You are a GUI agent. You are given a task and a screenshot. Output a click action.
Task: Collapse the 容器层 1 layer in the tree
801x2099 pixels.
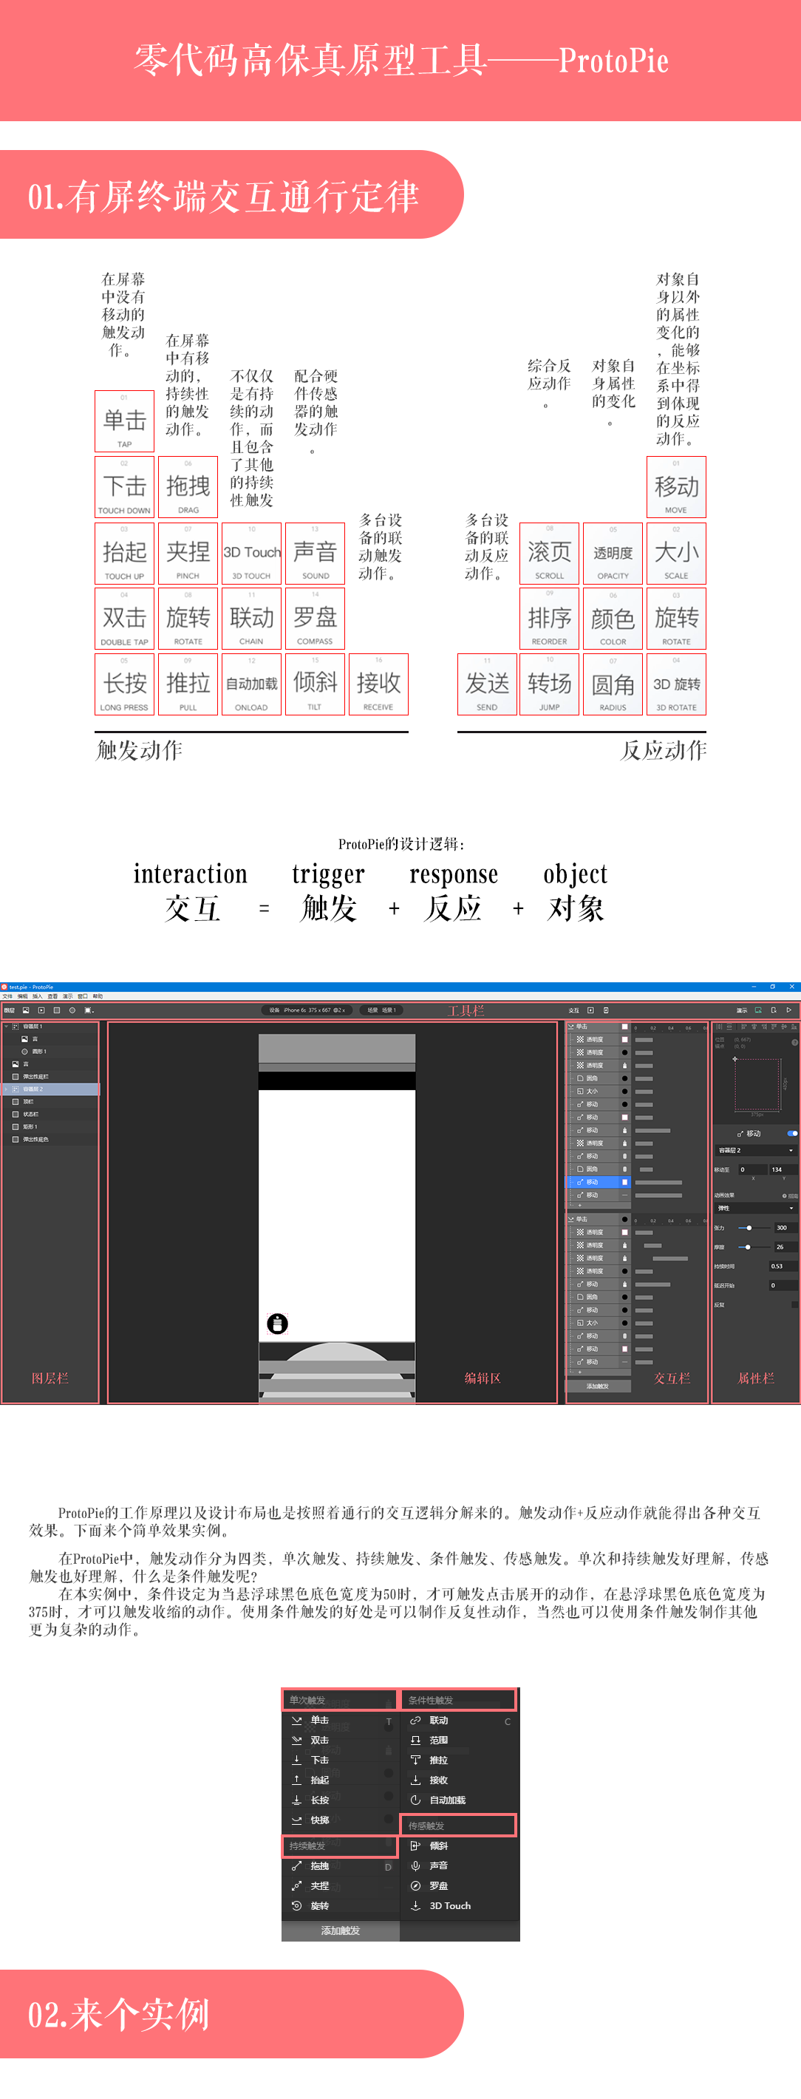[7, 1026]
